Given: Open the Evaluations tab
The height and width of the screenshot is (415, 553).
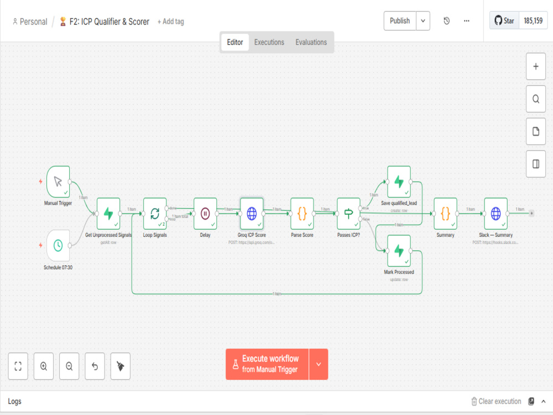Looking at the screenshot, I should click(x=311, y=43).
